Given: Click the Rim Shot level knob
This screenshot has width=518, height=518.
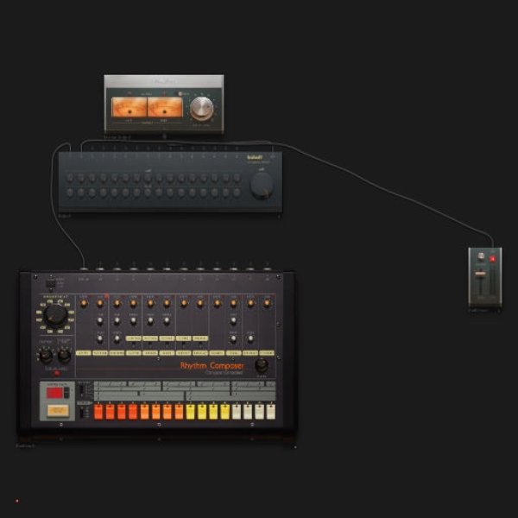Looking at the screenshot, I should pos(184,303).
